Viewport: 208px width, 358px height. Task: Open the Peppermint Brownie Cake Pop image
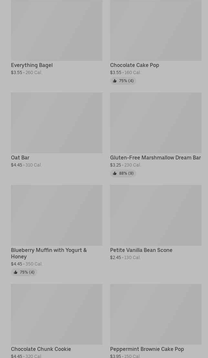click(x=156, y=314)
